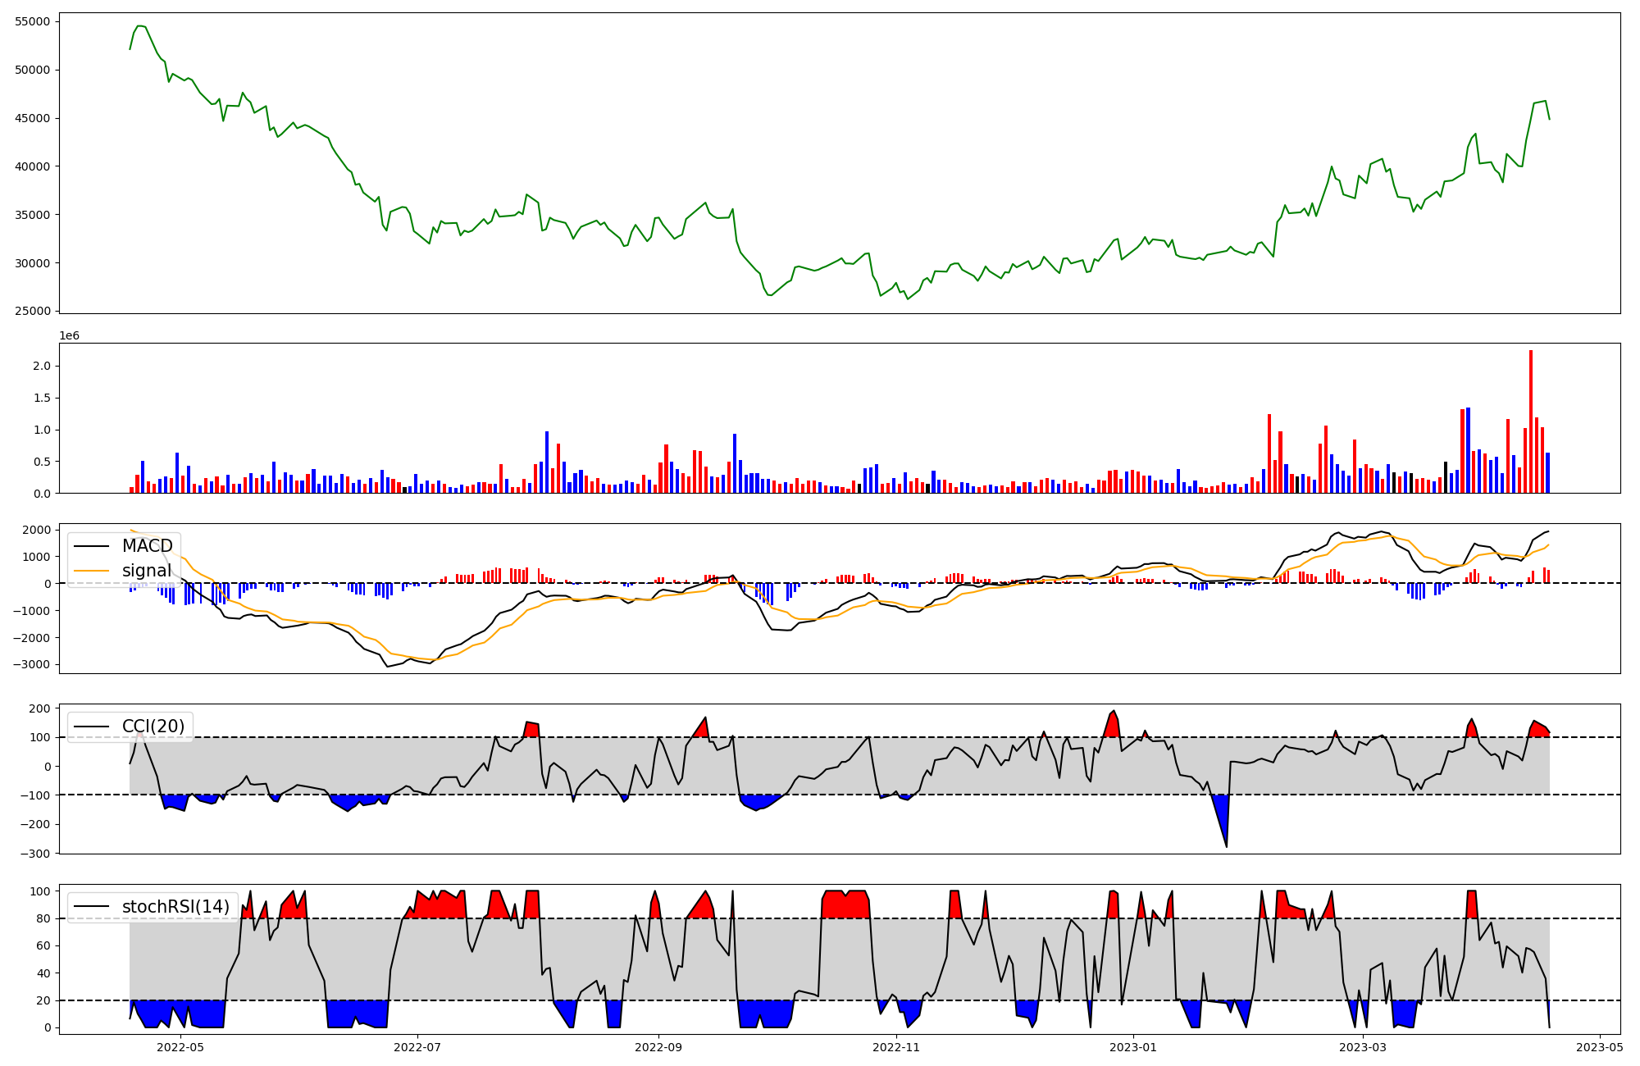The image size is (1640, 1066).
Task: Click the 1e6 volume scale label
Action: (x=69, y=336)
